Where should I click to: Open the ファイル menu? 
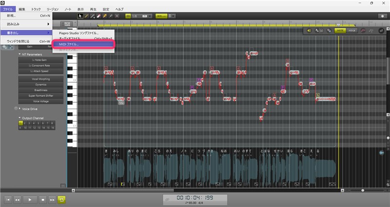[8, 9]
